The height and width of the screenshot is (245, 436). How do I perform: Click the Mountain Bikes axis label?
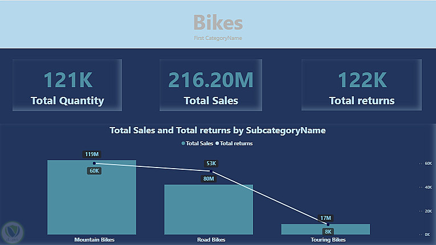pos(94,240)
